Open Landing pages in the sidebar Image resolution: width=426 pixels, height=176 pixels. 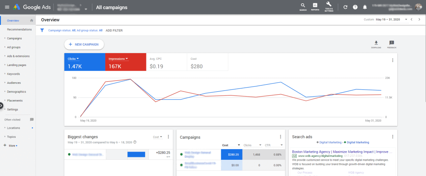(17, 65)
